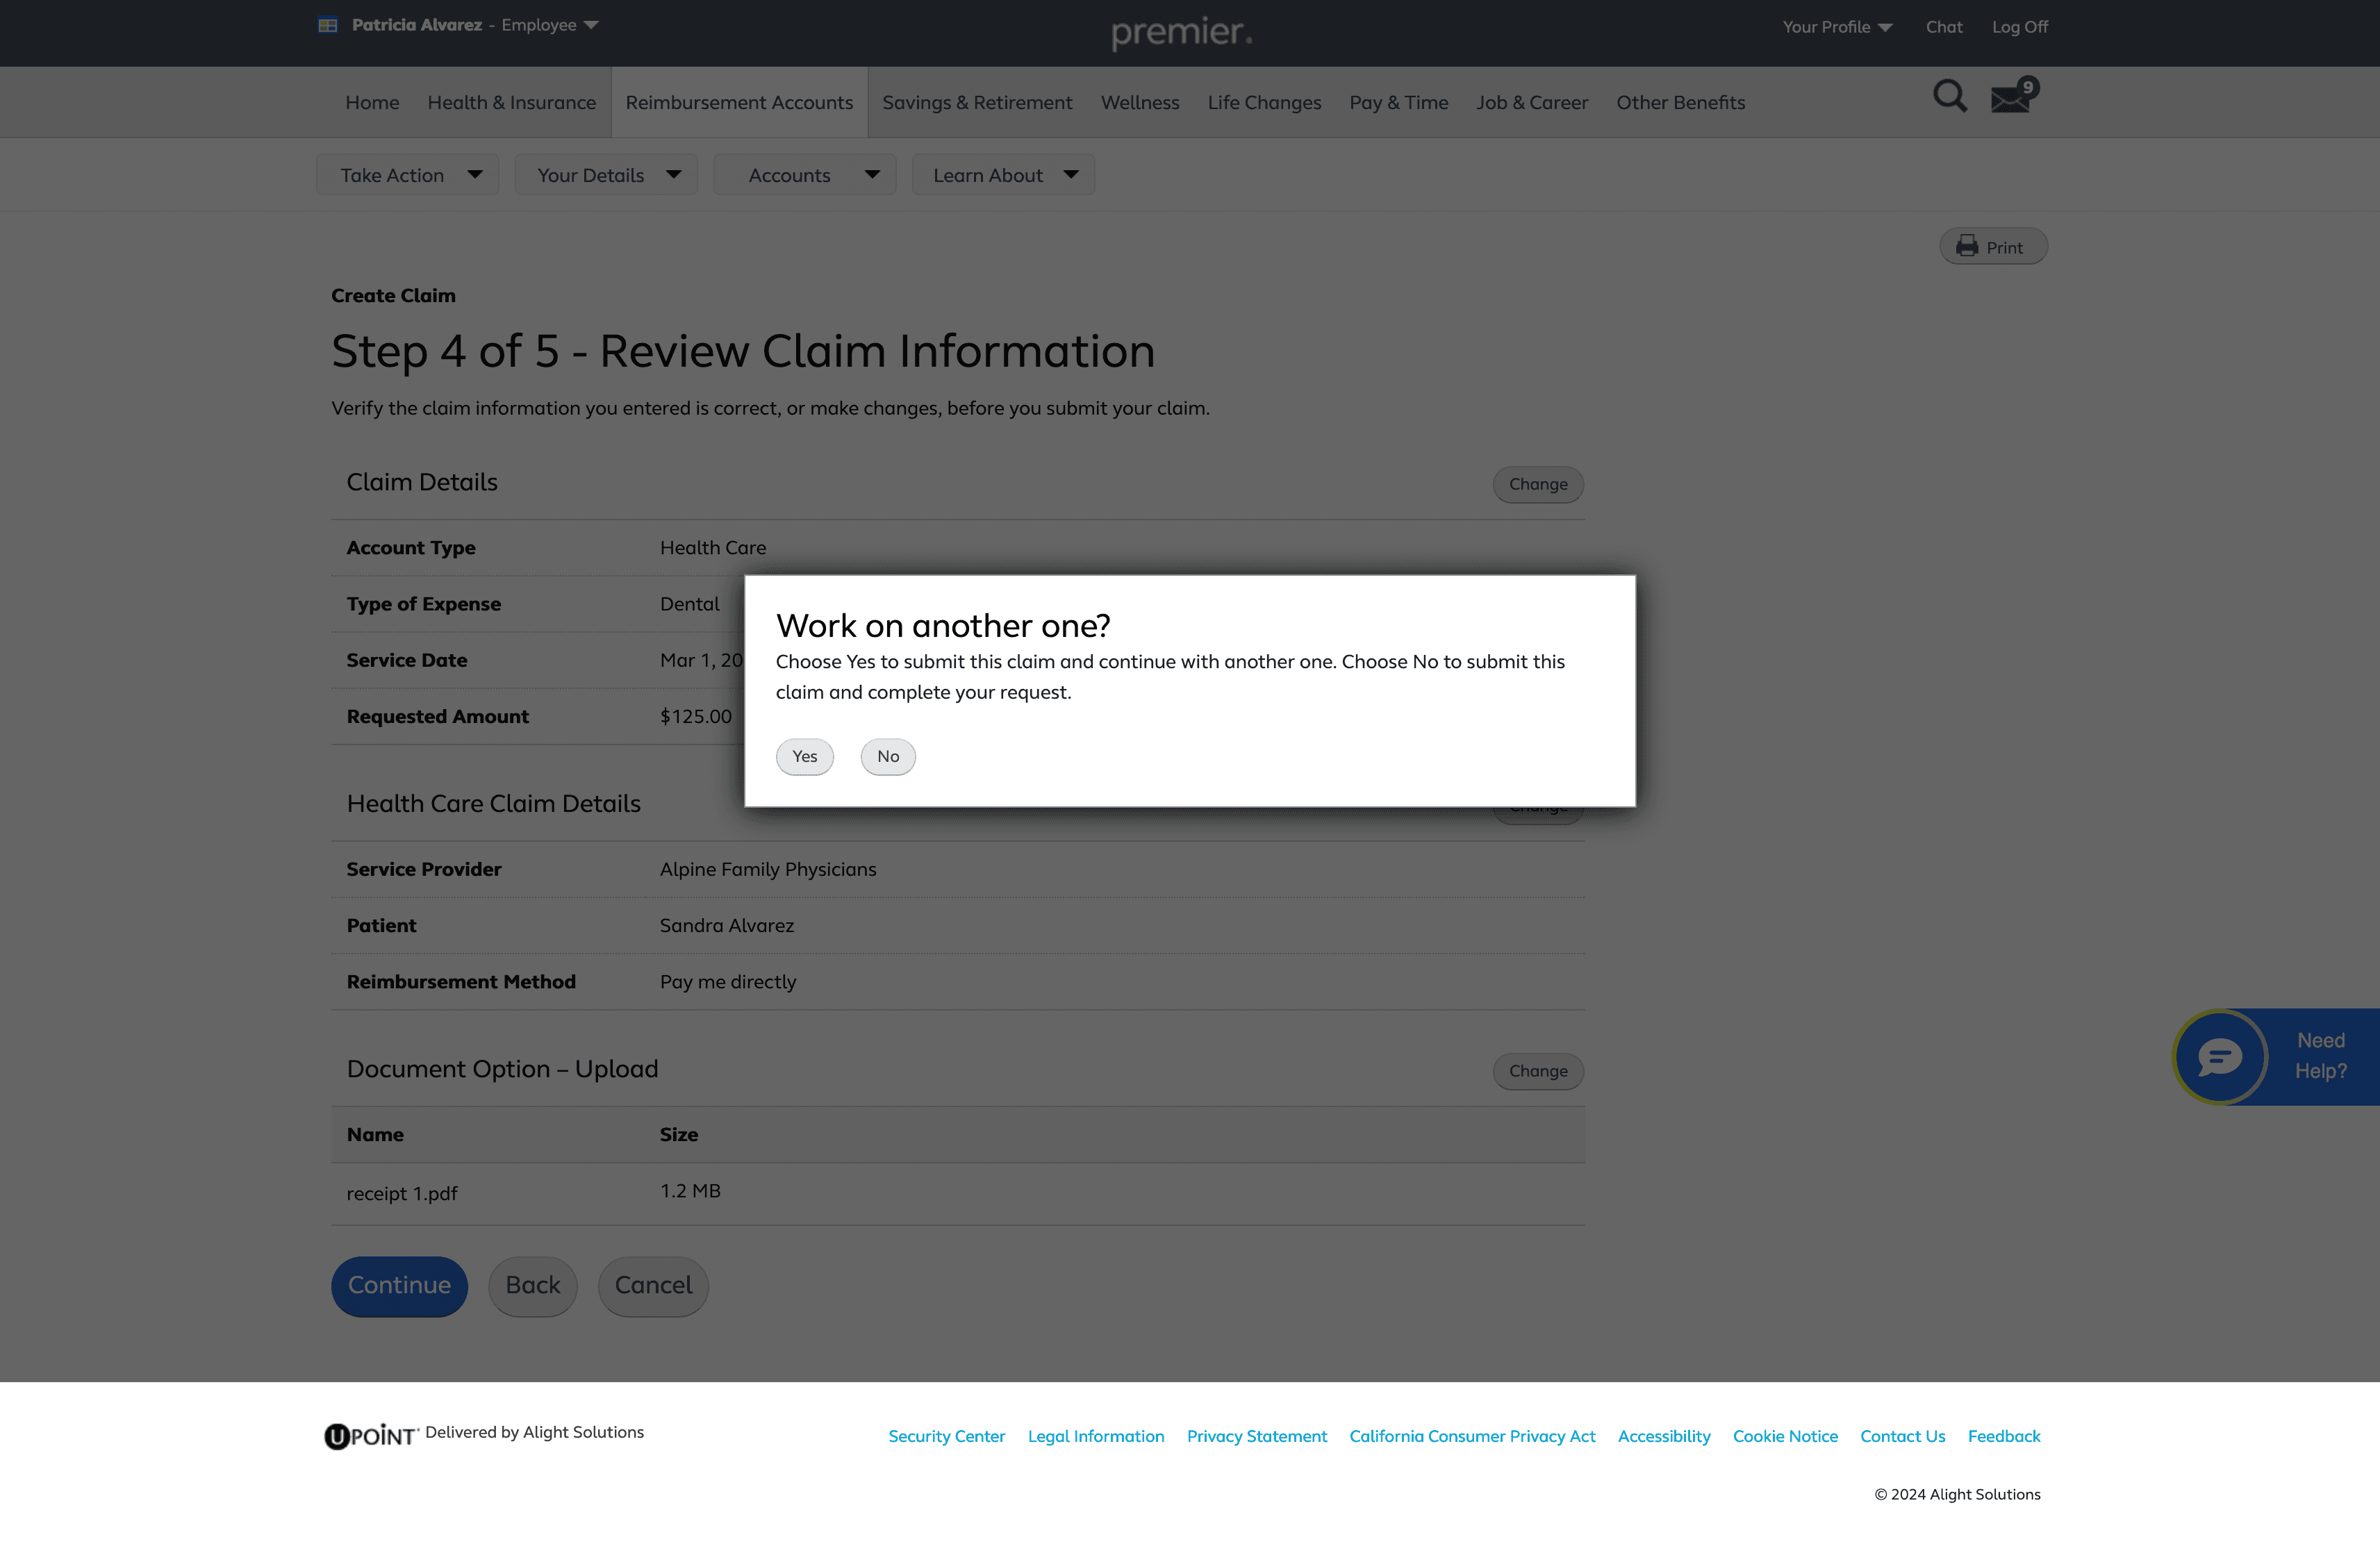Open the Savings & Retirement tab
This screenshot has width=2380, height=1553.
tap(976, 103)
